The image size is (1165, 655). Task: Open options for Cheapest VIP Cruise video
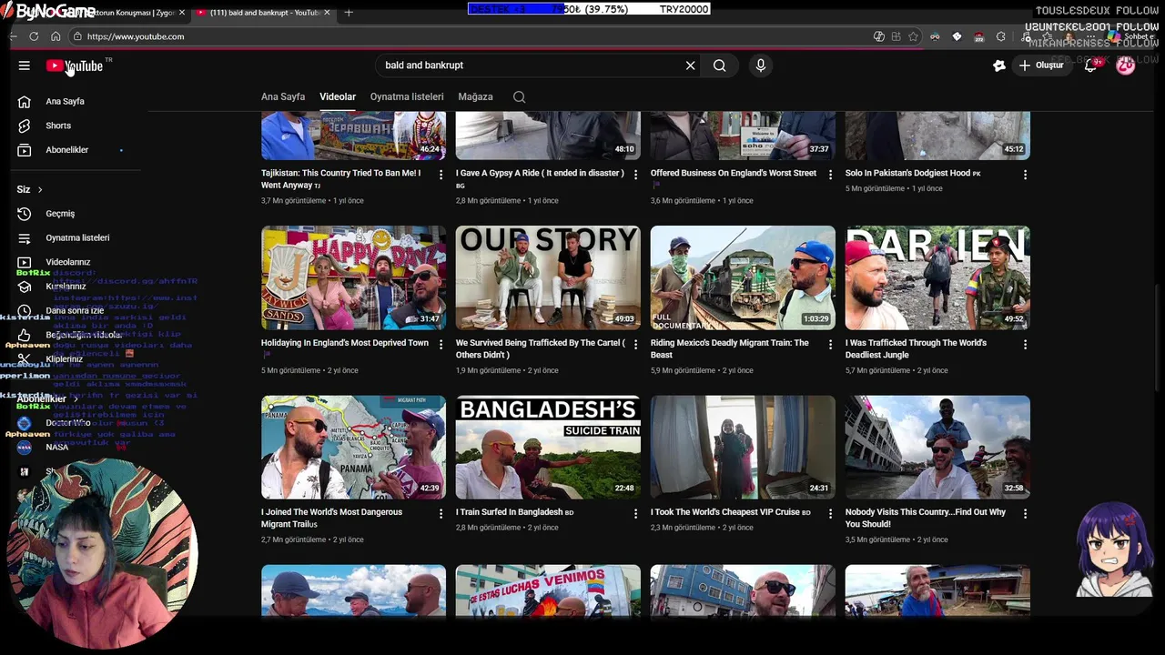(830, 514)
